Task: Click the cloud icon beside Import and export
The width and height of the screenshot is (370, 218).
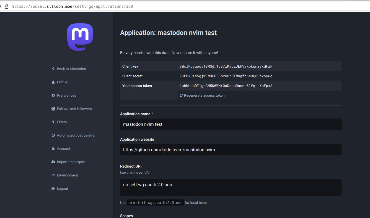Action: pos(53,162)
